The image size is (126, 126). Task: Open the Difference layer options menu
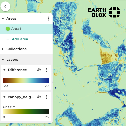[47, 70]
